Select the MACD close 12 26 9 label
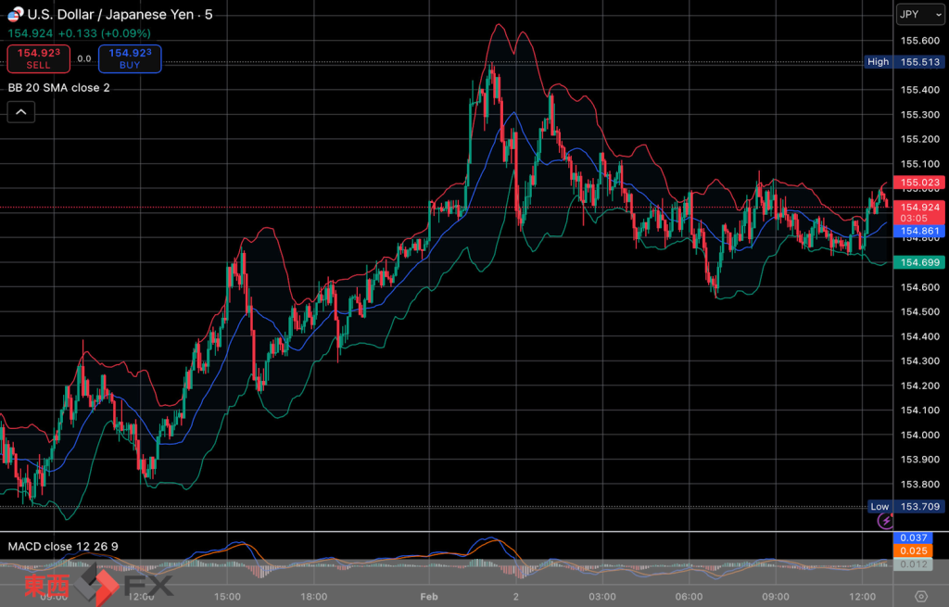This screenshot has height=607, width=949. (63, 546)
